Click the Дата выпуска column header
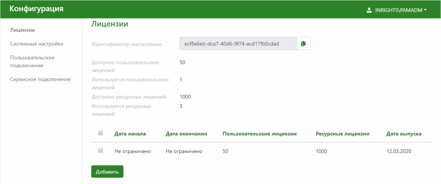441x184 pixels. click(x=404, y=134)
